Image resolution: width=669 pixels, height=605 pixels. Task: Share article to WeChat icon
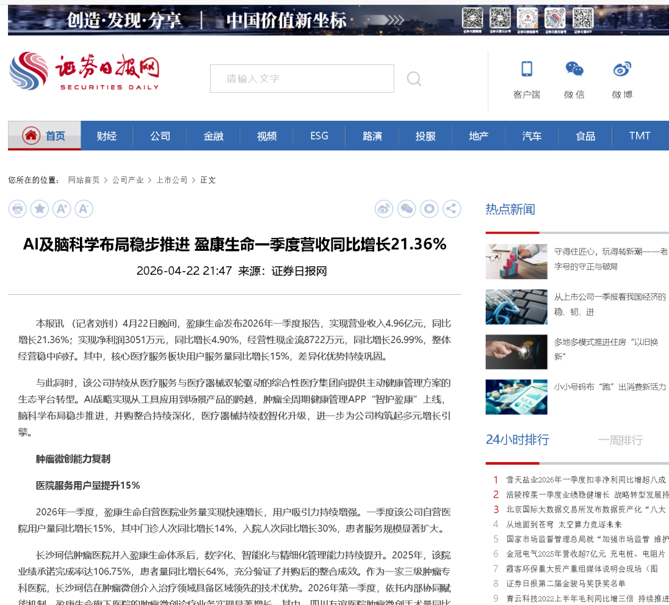[406, 209]
